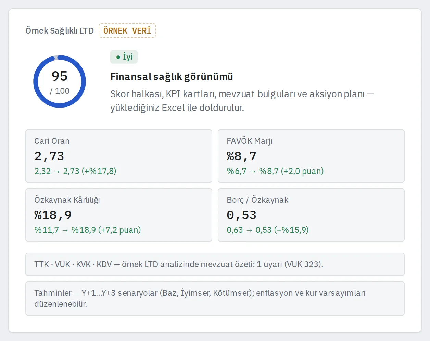Click the trend text %6,7 → %8,7 (+2,0 puan)
Screen dimensions: 430x341
(275, 171)
